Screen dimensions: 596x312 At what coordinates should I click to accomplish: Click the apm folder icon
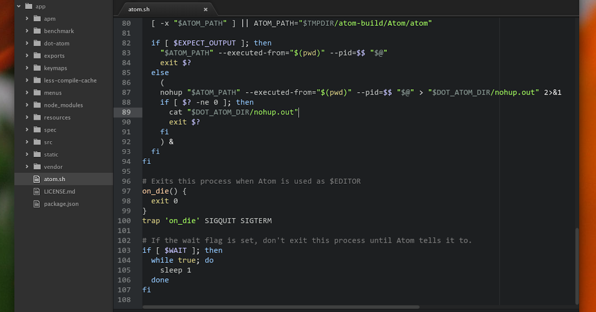[x=37, y=19]
